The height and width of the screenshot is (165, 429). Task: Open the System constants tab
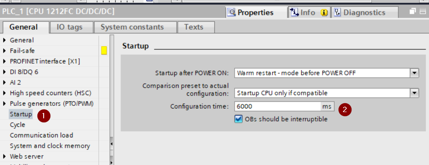[x=132, y=27]
